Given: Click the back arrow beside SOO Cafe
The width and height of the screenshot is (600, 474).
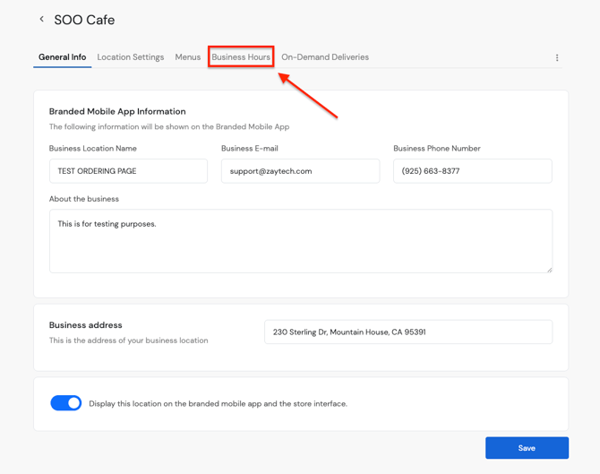Looking at the screenshot, I should click(x=41, y=19).
